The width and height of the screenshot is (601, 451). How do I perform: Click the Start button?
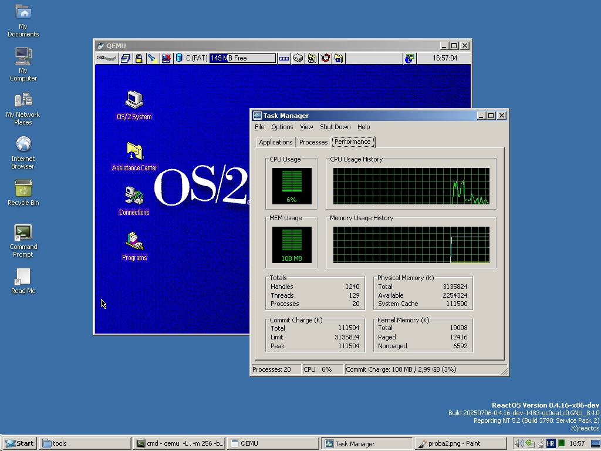[x=18, y=443]
